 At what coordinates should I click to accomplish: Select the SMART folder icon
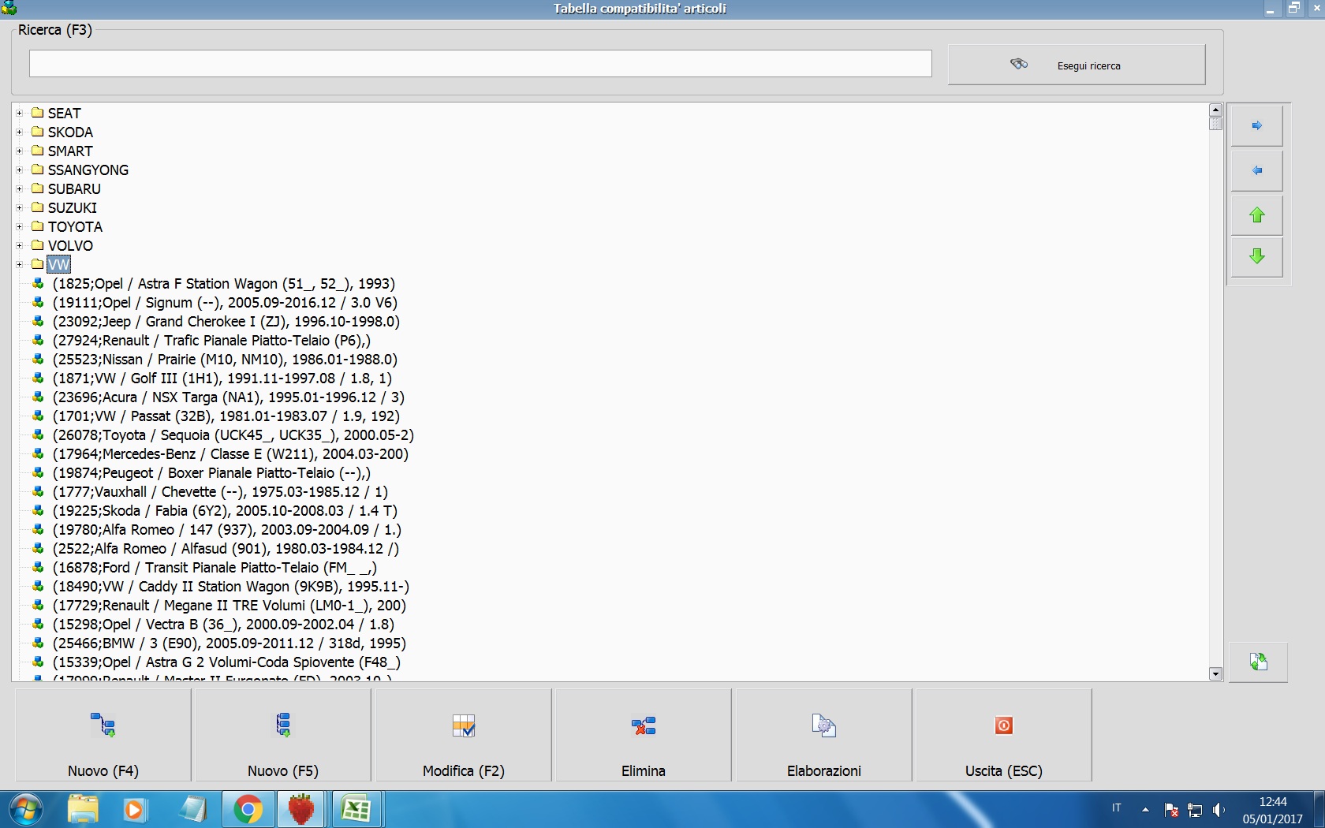pyautogui.click(x=37, y=151)
